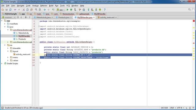Click the Search Everywhere magnifier icon

(x=189, y=9)
